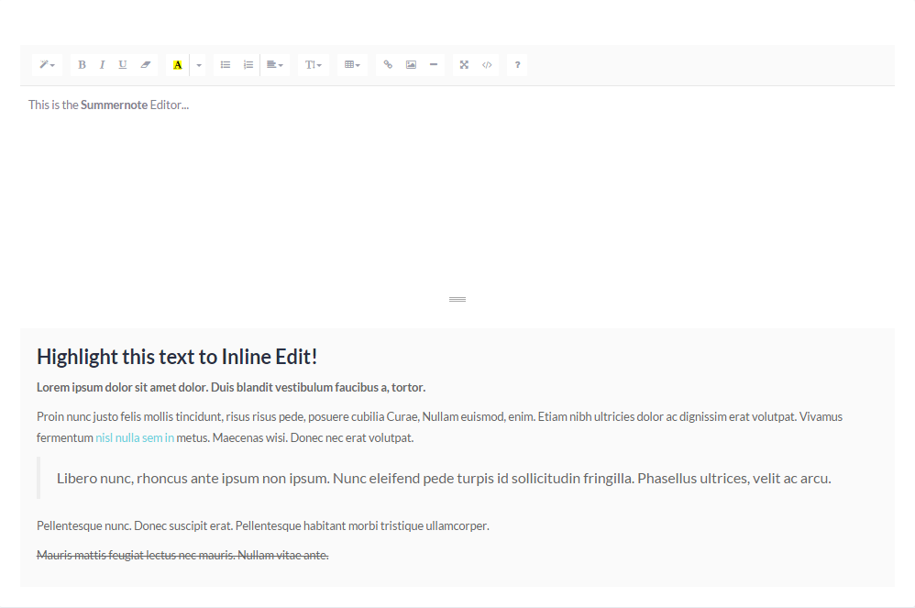The height and width of the screenshot is (608, 915).
Task: Click the editor resize handle bar
Action: point(457,299)
